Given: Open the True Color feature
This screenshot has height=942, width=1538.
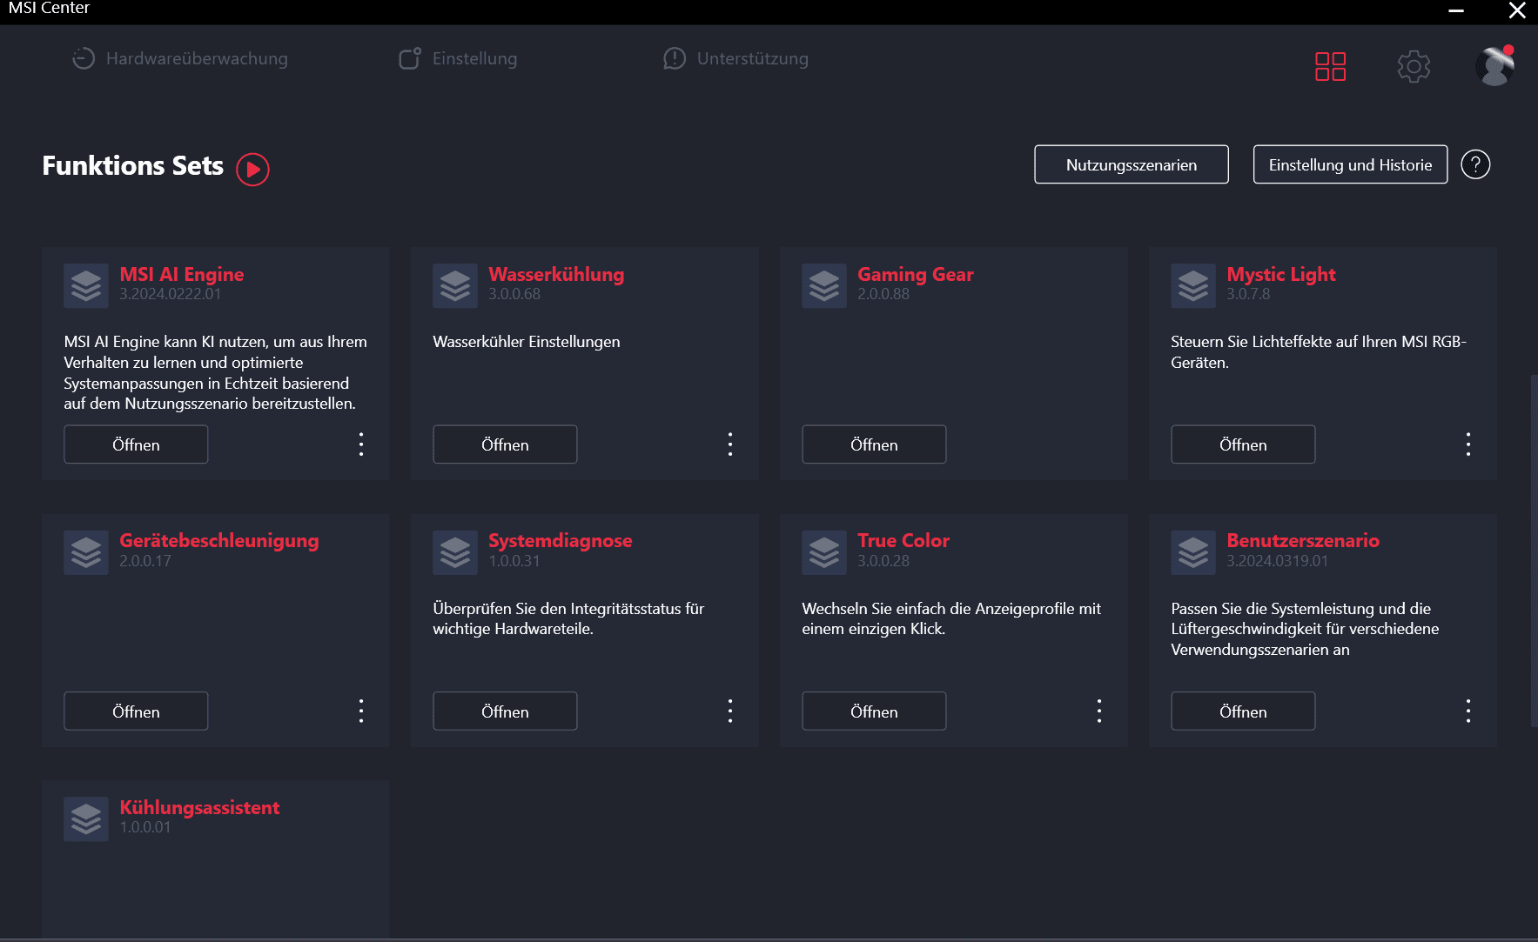Looking at the screenshot, I should click(874, 712).
